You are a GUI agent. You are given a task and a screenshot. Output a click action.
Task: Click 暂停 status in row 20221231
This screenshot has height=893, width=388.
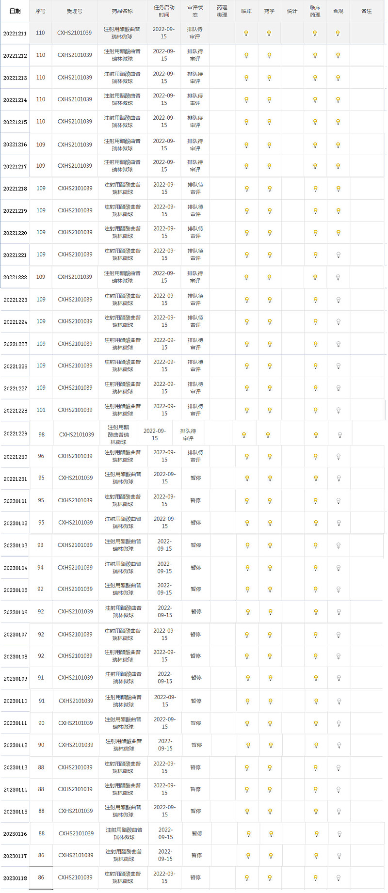195,478
